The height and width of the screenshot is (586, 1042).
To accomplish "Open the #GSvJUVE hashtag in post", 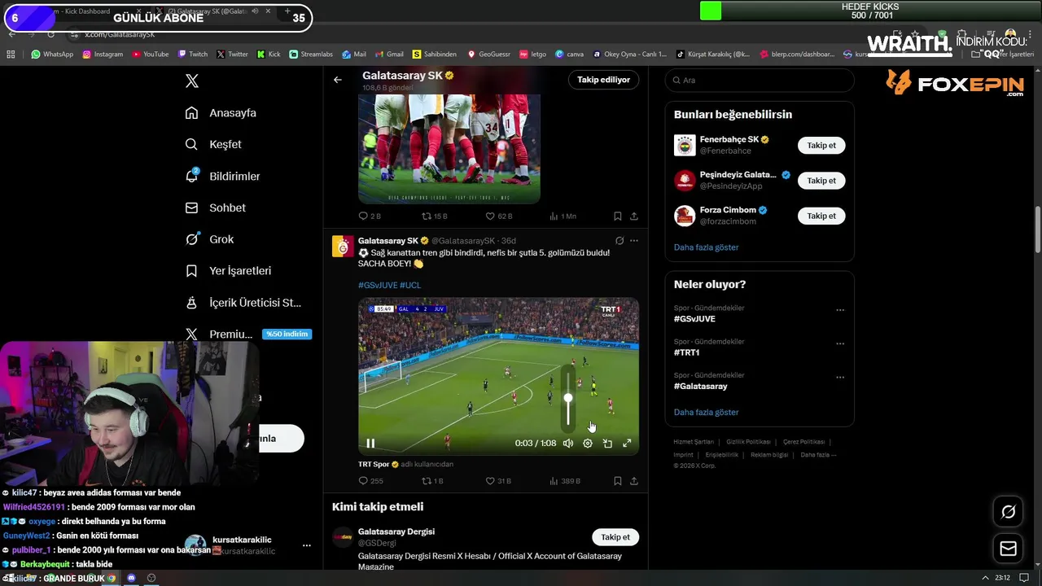I will click(x=378, y=285).
